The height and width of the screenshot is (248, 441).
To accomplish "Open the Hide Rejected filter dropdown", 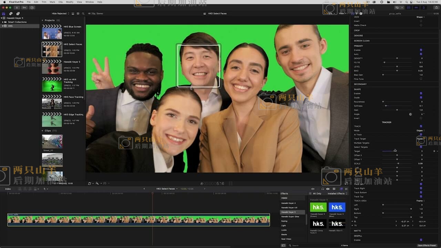I will 60,13.
